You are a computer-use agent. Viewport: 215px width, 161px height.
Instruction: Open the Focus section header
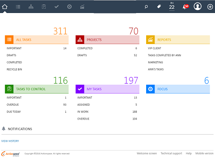point(178,89)
